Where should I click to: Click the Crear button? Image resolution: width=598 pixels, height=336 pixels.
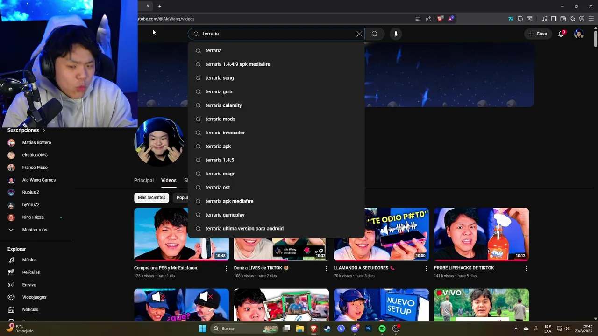pos(538,34)
